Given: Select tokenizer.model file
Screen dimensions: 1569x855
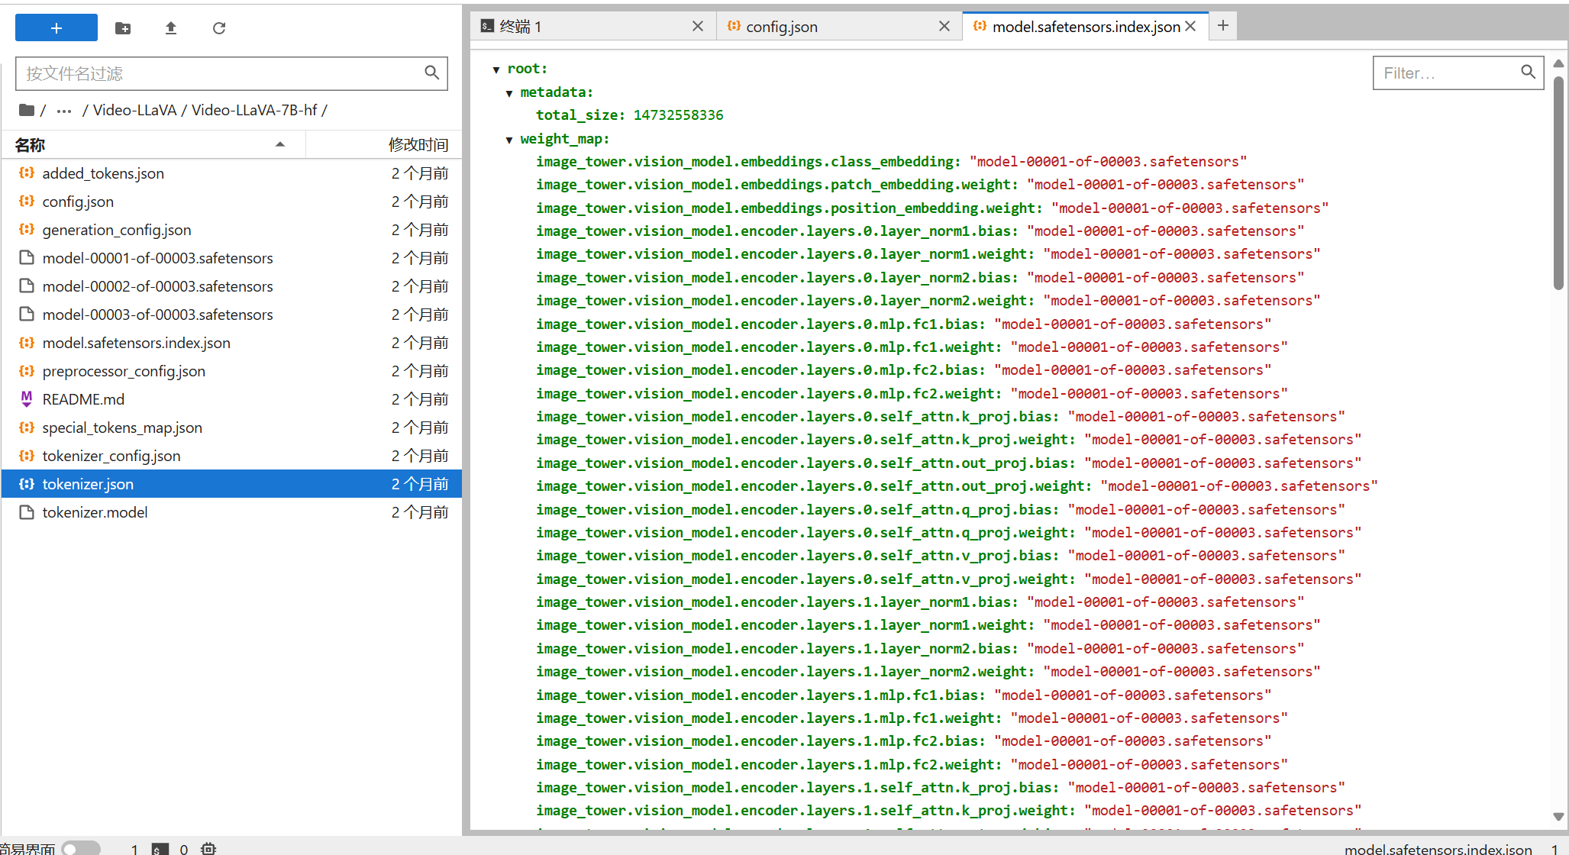Looking at the screenshot, I should pyautogui.click(x=231, y=512).
